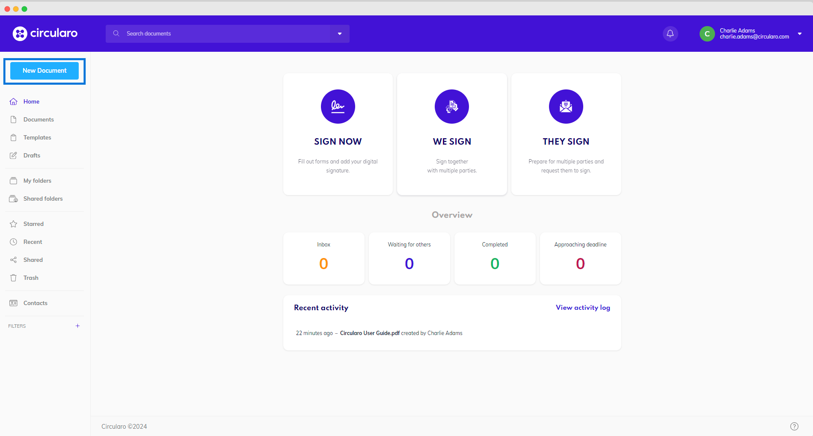Open Templates in the sidebar
The image size is (813, 436).
(37, 137)
